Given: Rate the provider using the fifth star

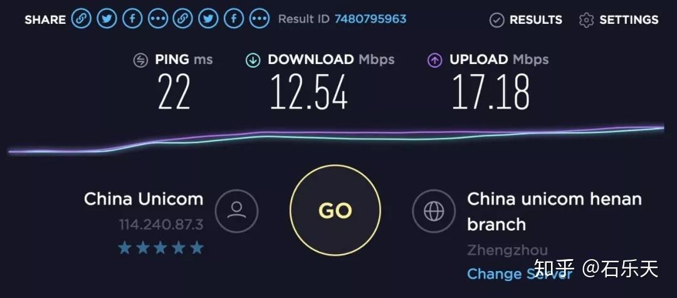Looking at the screenshot, I should click(x=197, y=248).
